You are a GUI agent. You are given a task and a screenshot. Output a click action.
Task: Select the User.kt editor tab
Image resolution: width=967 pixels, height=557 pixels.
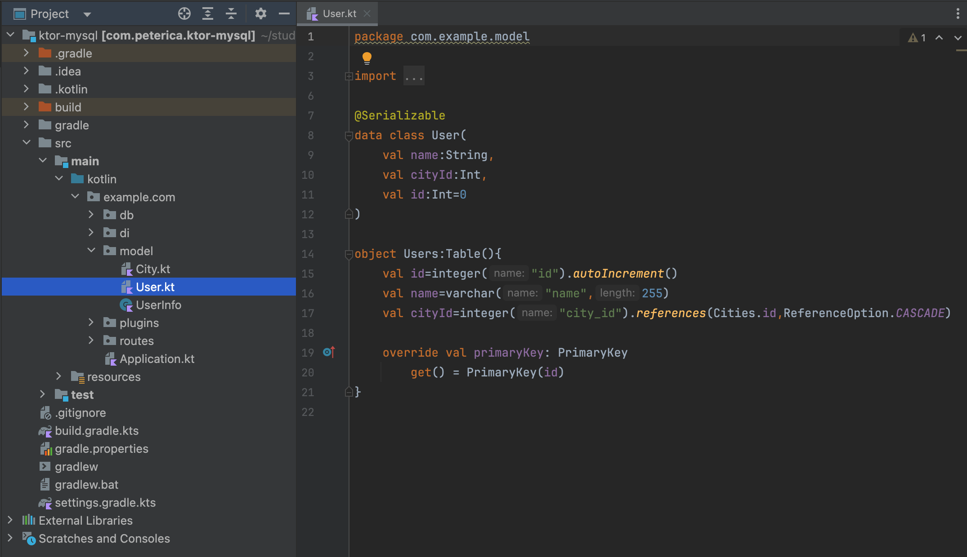339,14
